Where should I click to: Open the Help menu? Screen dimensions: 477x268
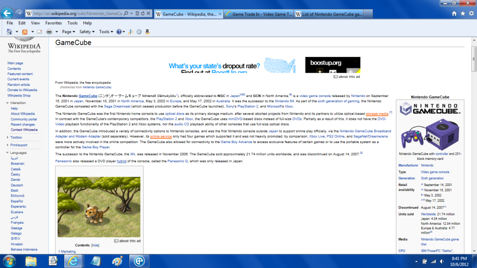[x=87, y=23]
